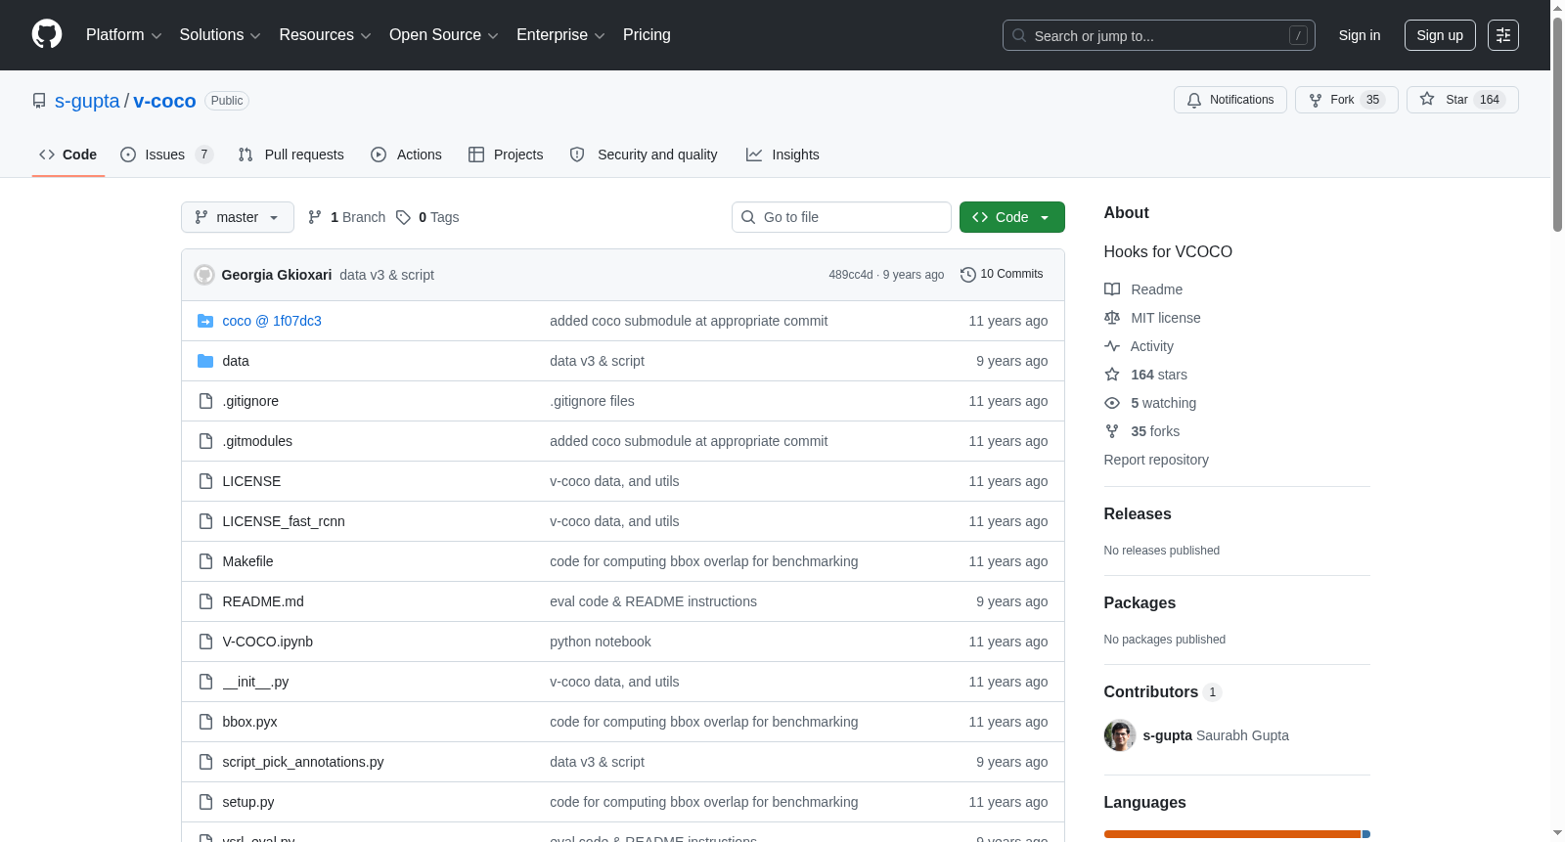Open the __init__.py file
The width and height of the screenshot is (1565, 842).
click(x=255, y=682)
